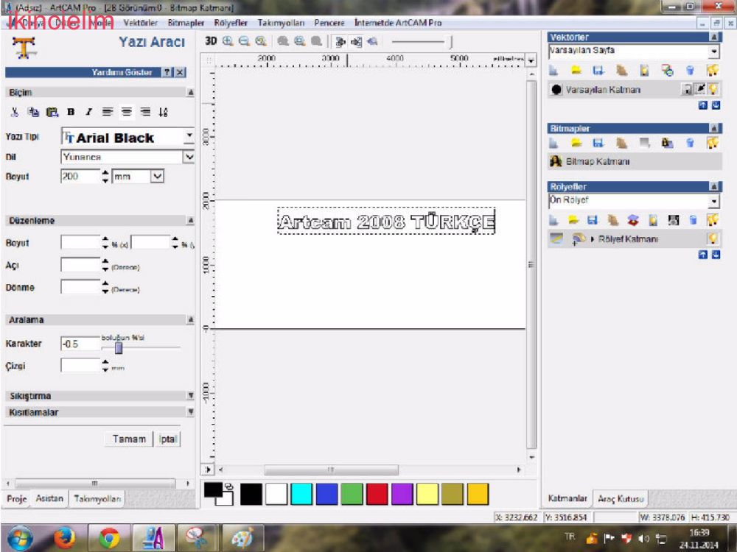Open the Varsayılan Sayfa dropdown
Viewport: 737px width, 552px height.
click(x=714, y=52)
